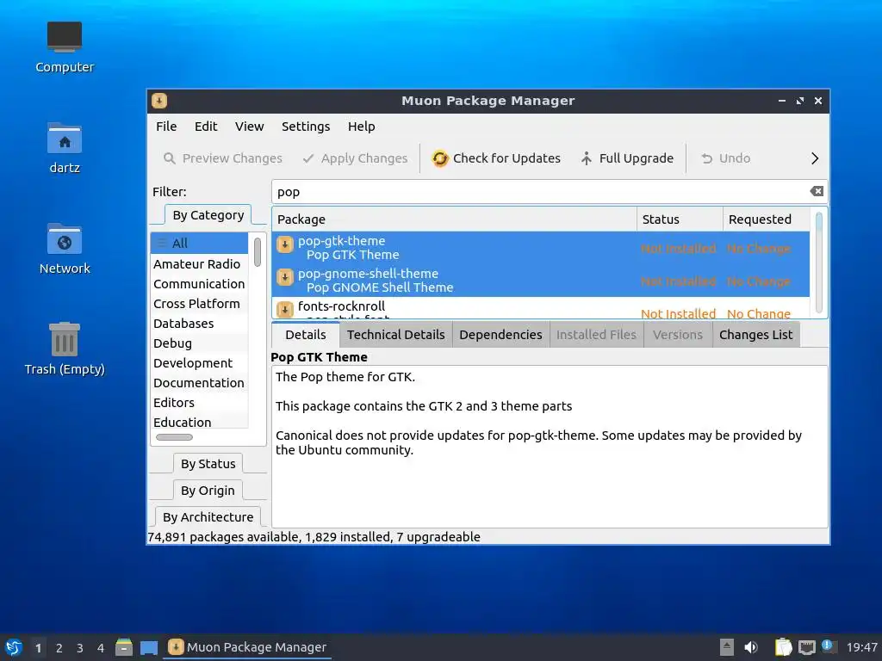This screenshot has height=661, width=882.
Task: Open the File menu
Action: [166, 127]
